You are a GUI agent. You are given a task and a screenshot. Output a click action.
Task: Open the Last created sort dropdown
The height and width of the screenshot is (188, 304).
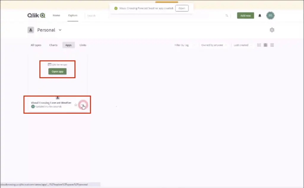click(243, 45)
